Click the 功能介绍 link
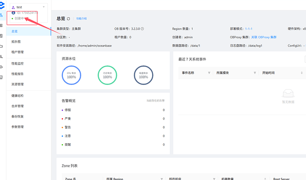The image size is (306, 180). 82,19
